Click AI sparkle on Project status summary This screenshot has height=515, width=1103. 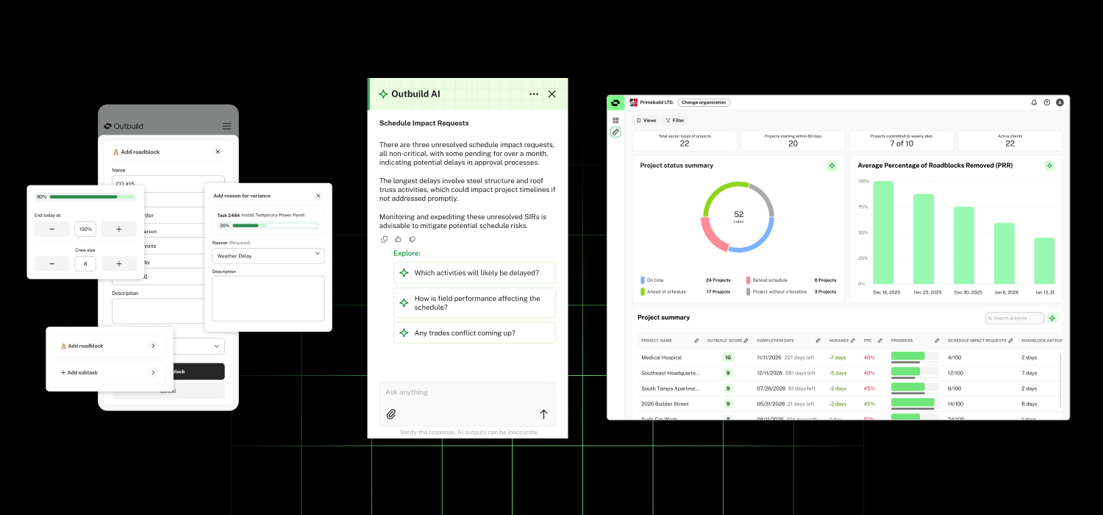tap(832, 166)
